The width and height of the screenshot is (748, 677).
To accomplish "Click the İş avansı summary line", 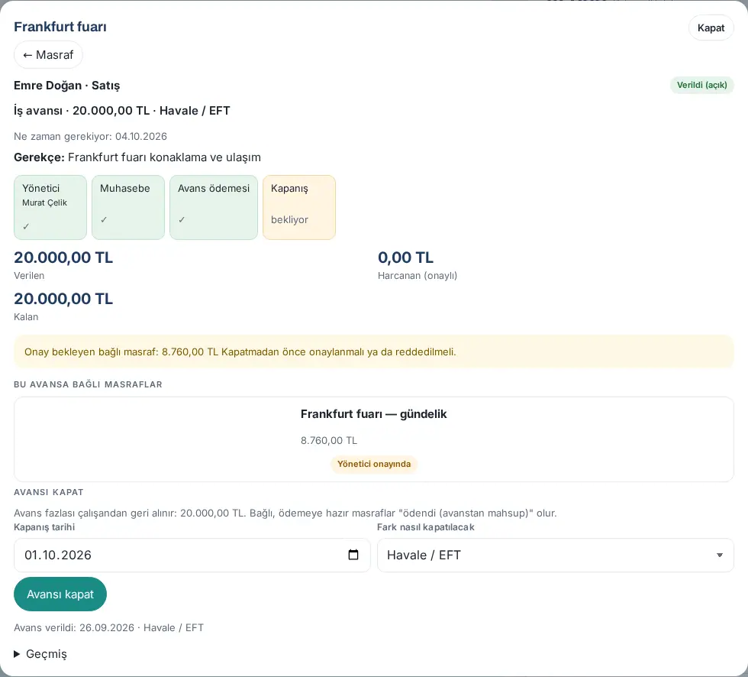I will pyautogui.click(x=121, y=111).
